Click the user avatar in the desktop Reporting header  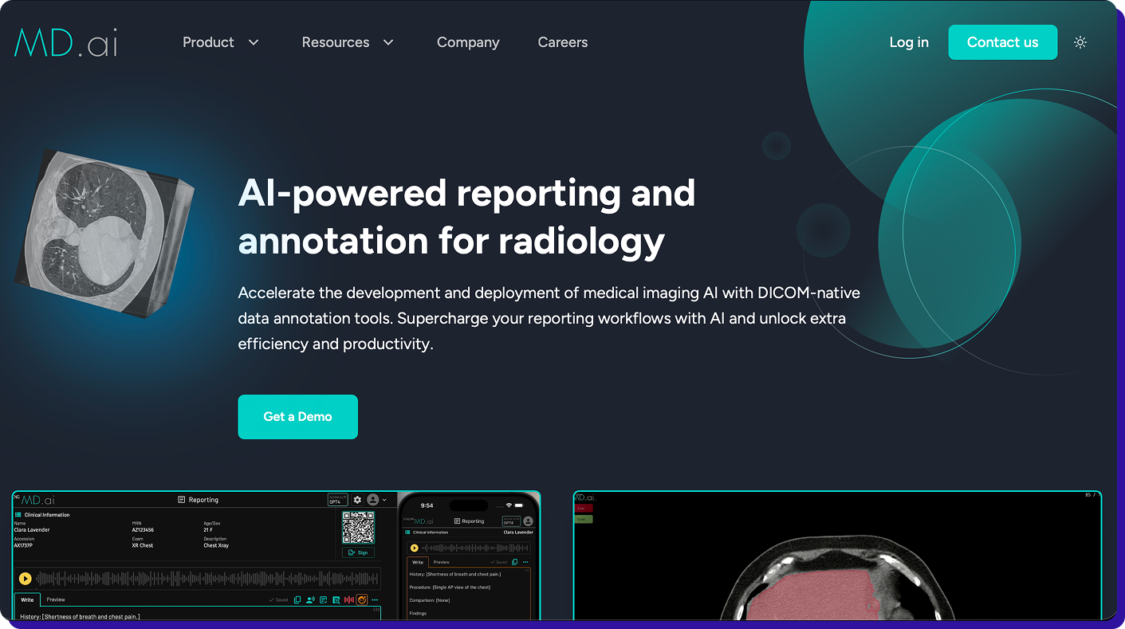point(372,500)
